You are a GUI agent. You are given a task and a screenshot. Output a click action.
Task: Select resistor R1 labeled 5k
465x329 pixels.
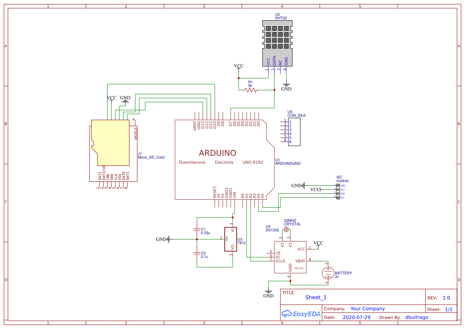tap(250, 91)
